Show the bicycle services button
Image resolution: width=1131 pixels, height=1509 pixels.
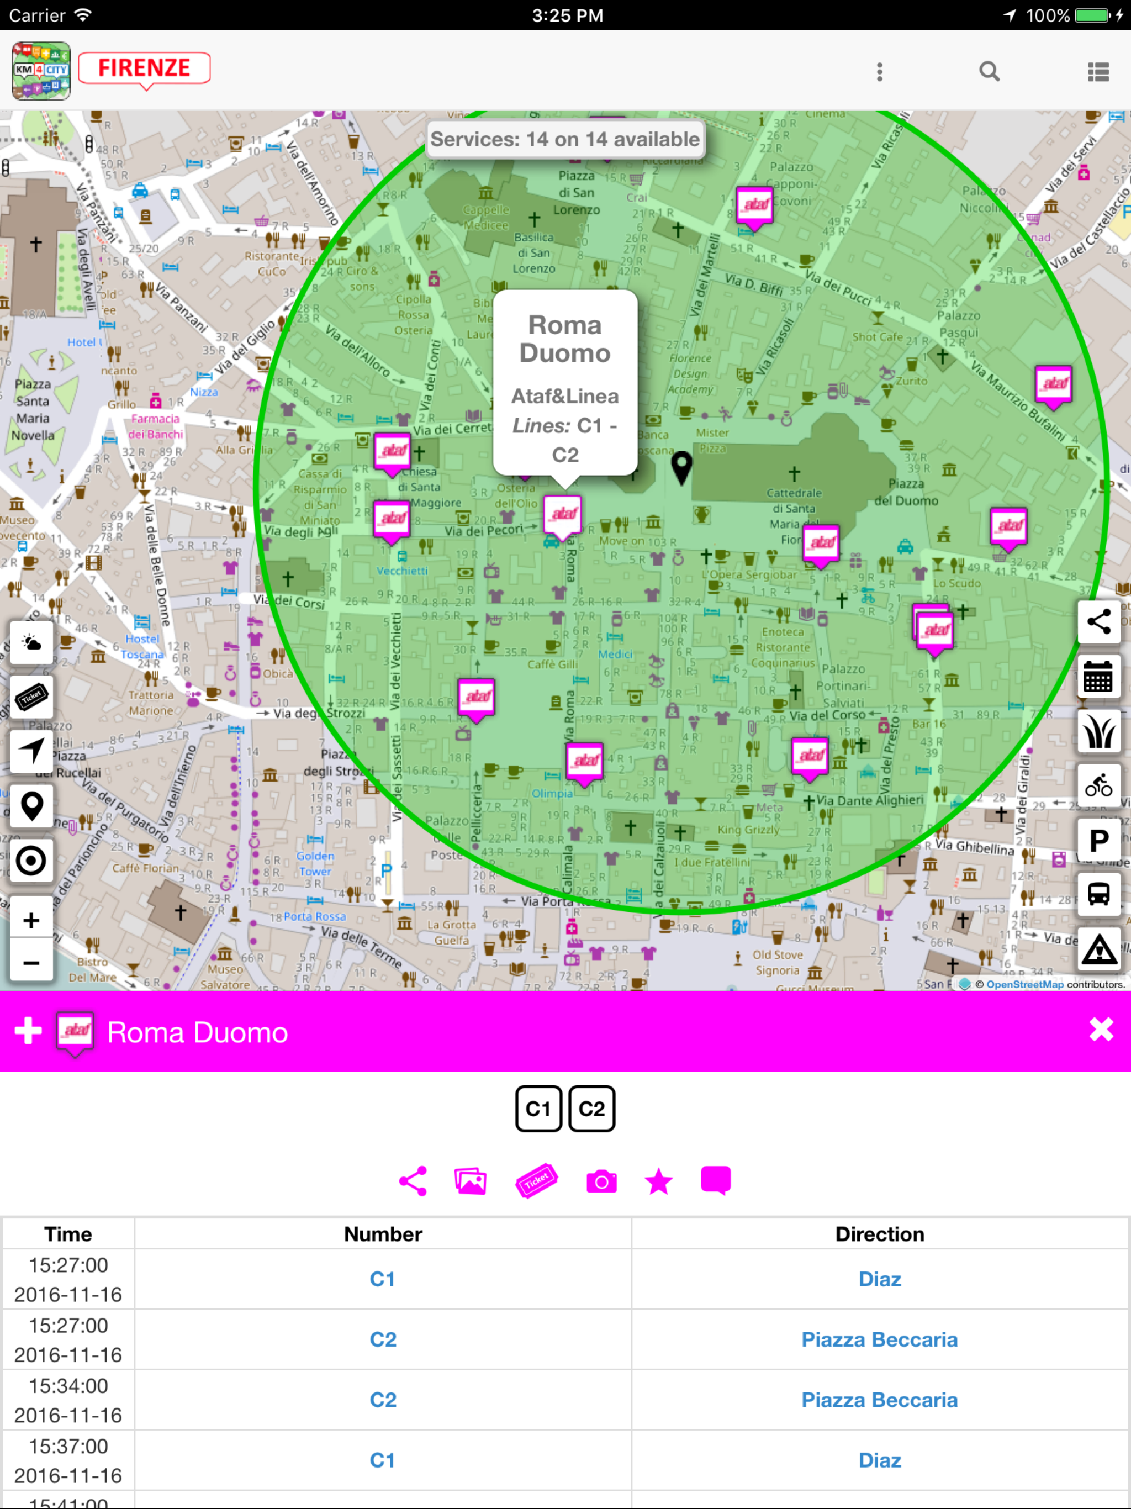(x=1099, y=785)
